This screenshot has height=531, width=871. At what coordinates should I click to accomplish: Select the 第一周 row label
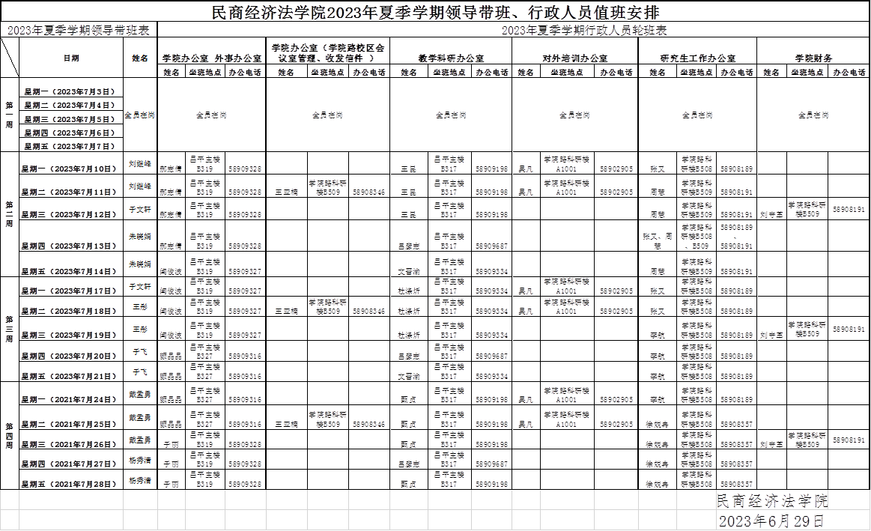[9, 115]
